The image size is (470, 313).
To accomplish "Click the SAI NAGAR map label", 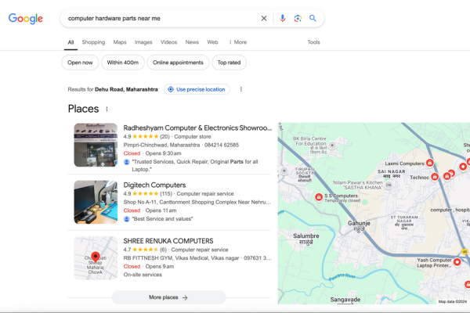I will tap(392, 174).
